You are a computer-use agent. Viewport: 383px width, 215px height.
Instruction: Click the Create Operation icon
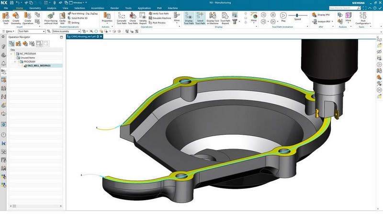[x=28, y=18]
